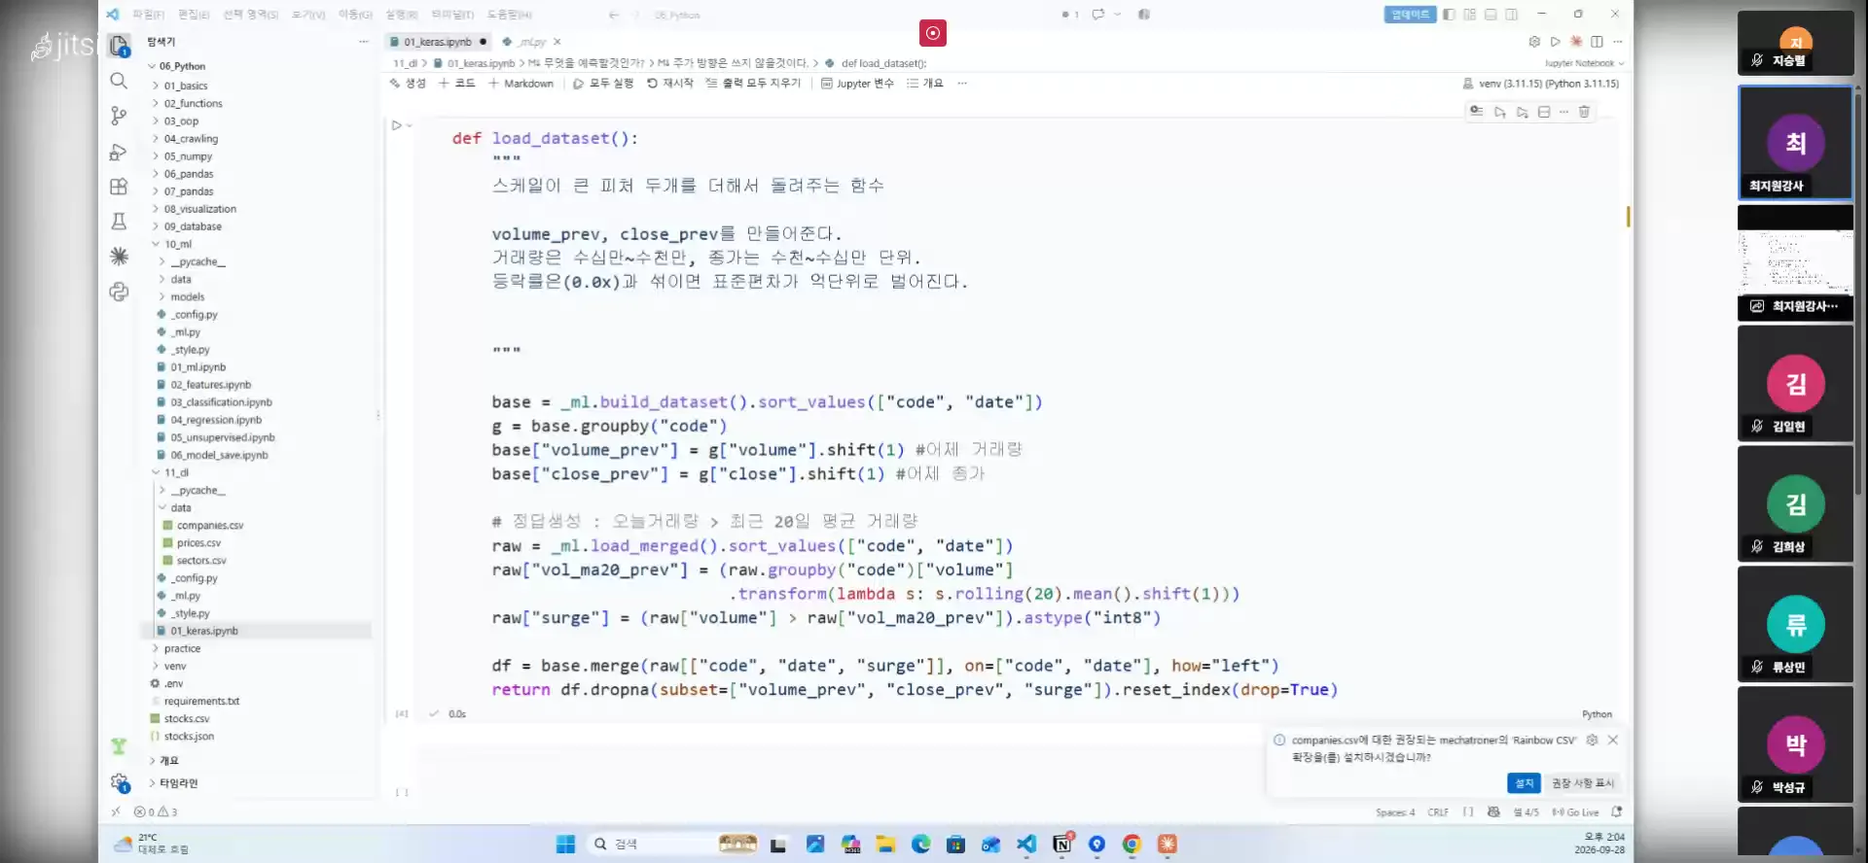The height and width of the screenshot is (863, 1868).
Task: Open the Python environments icon in activity bar
Action: coord(119,292)
